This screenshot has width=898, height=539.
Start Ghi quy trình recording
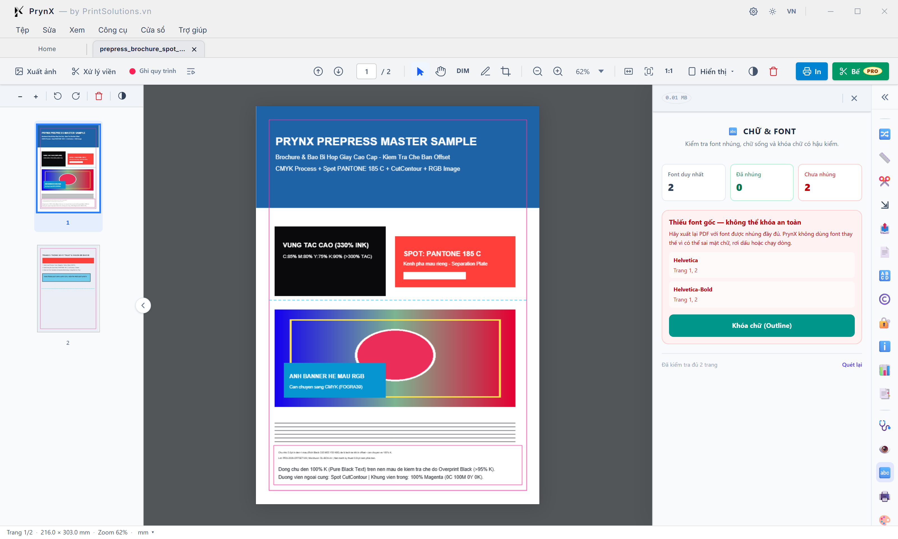(x=152, y=71)
